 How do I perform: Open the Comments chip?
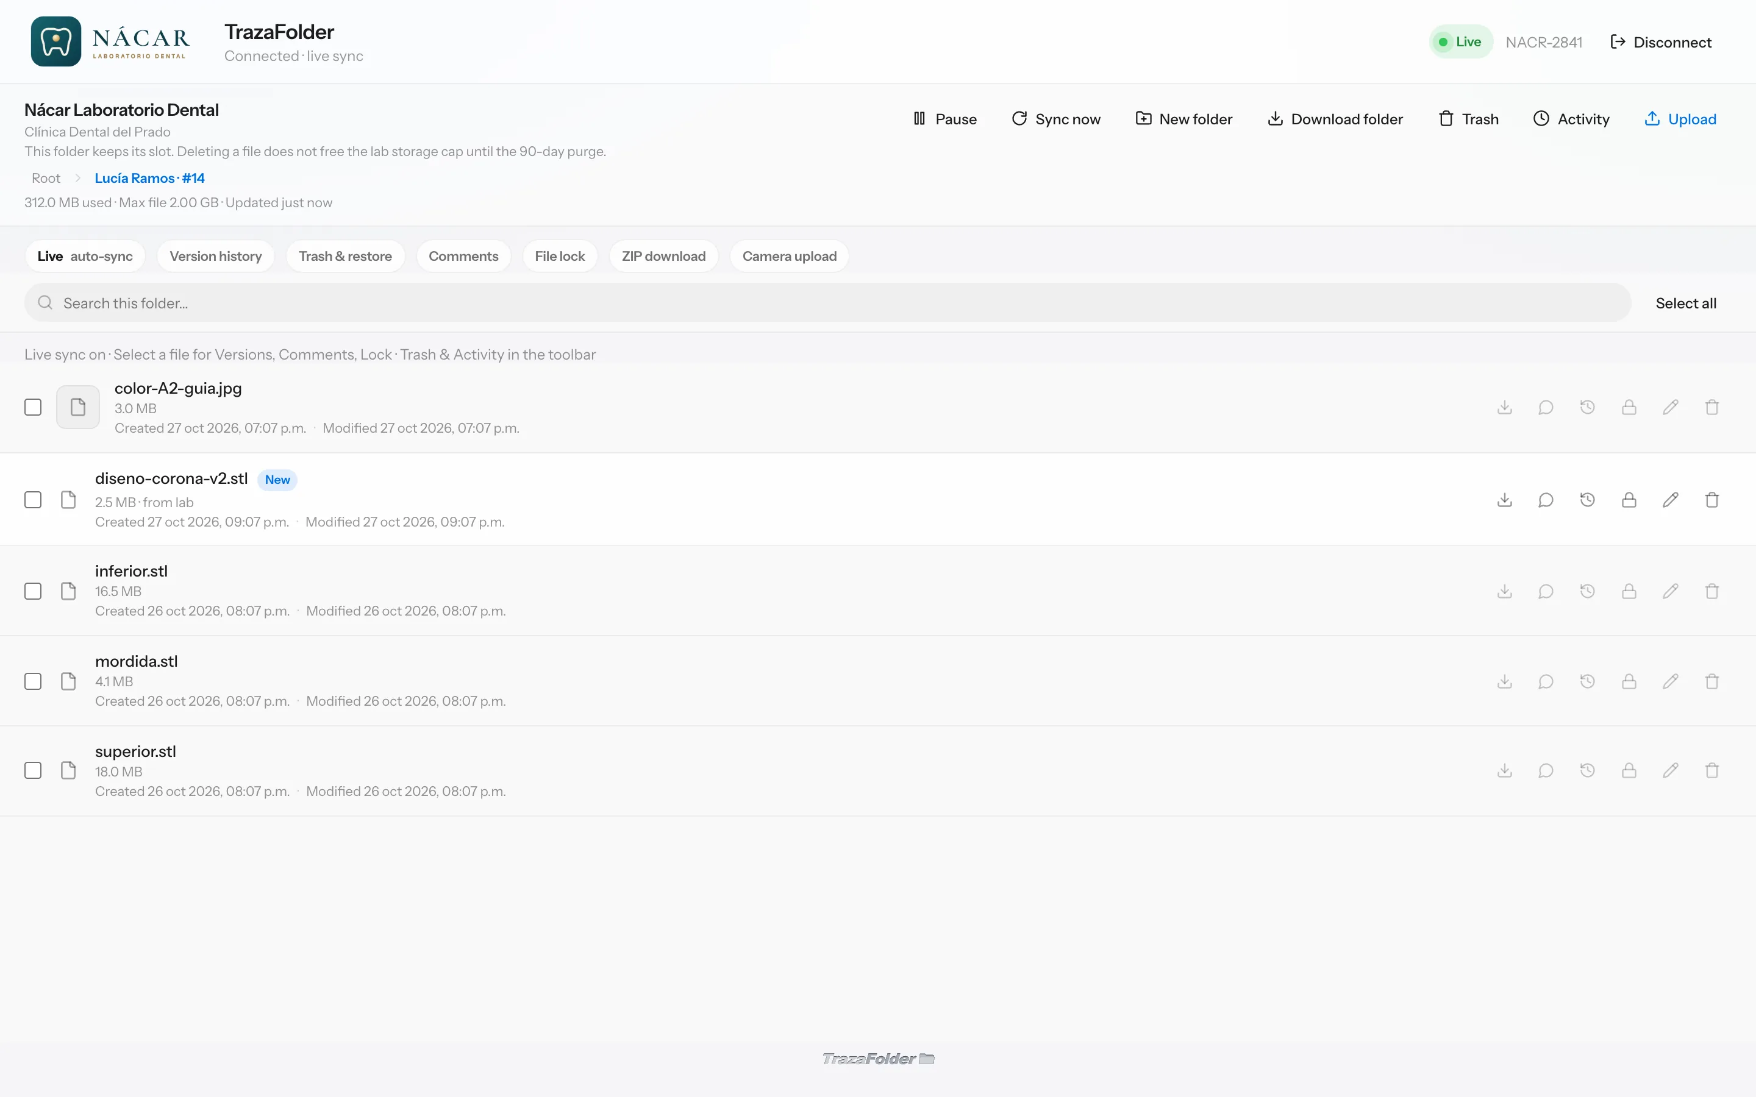pyautogui.click(x=463, y=256)
